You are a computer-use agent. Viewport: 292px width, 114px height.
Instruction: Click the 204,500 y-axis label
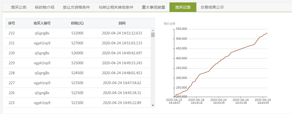point(182,97)
